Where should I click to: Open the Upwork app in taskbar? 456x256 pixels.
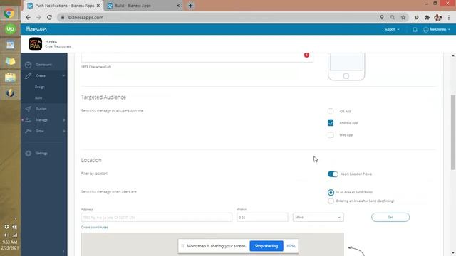pos(10,29)
